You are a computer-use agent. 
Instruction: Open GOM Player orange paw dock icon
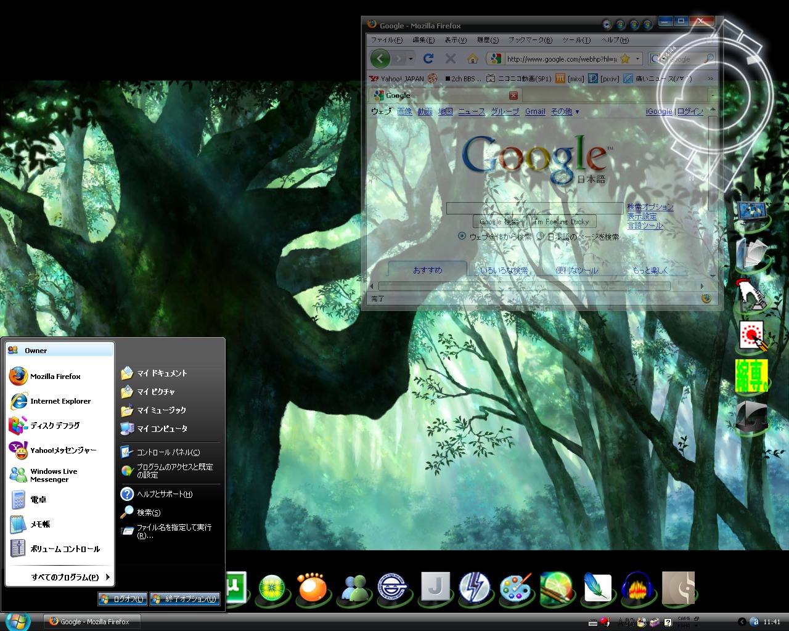click(x=313, y=587)
